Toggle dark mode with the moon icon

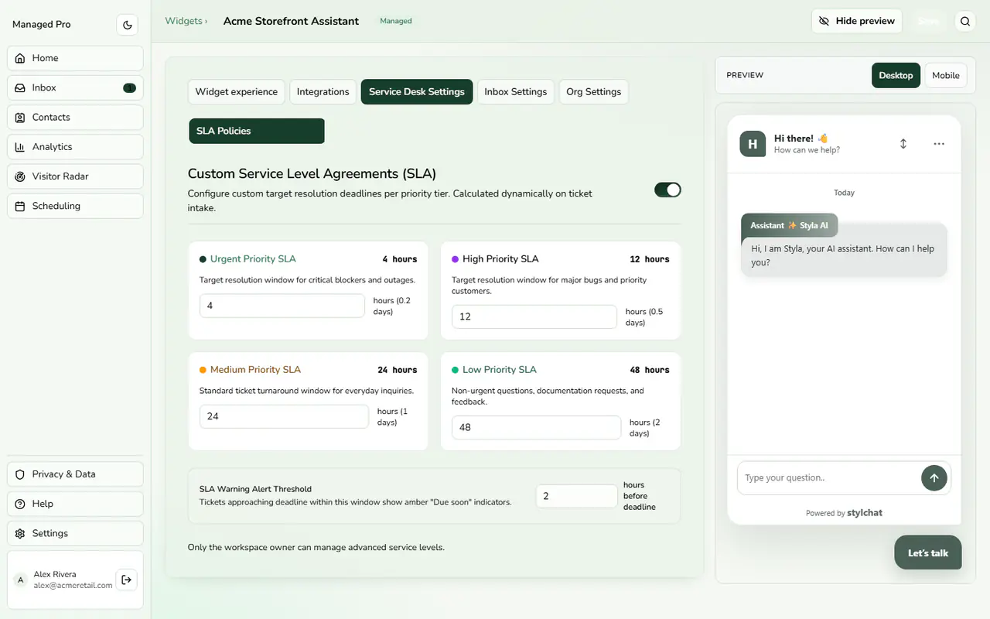[128, 25]
